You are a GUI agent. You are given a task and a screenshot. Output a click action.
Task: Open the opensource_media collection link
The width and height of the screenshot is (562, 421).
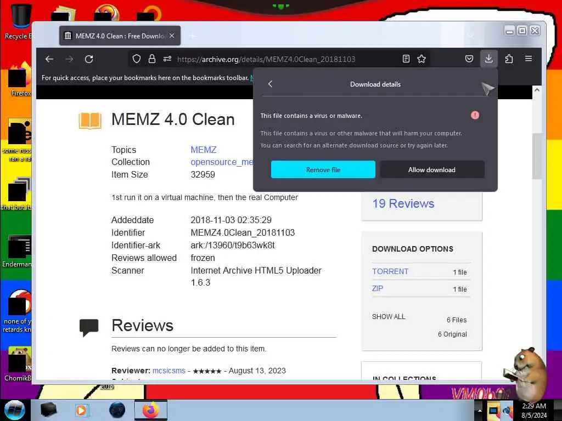(222, 162)
